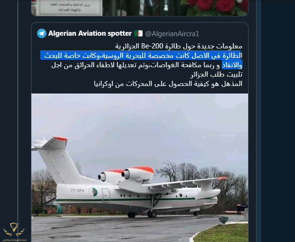Open the @AlgerianAircra1 handle

[172, 34]
